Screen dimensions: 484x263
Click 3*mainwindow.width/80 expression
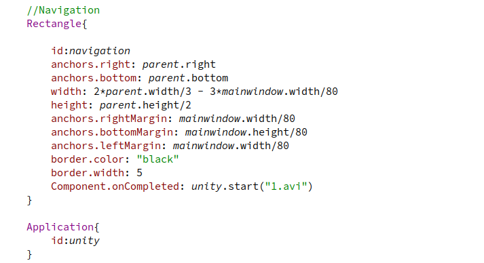(274, 92)
